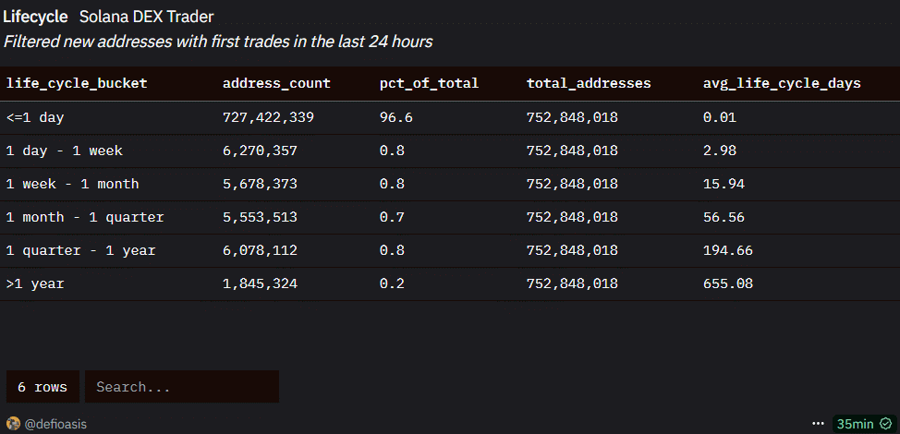Open the @defioasis author profile link
900x434 pixels.
click(x=55, y=424)
